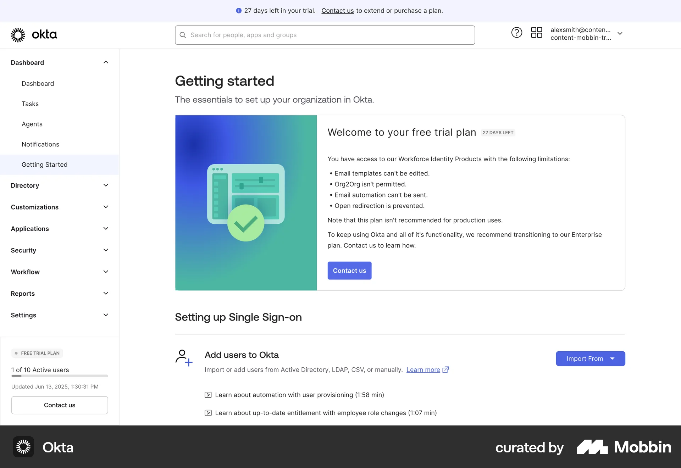This screenshot has height=468, width=681.
Task: Collapse the Dashboard section chevron
Action: coord(106,62)
